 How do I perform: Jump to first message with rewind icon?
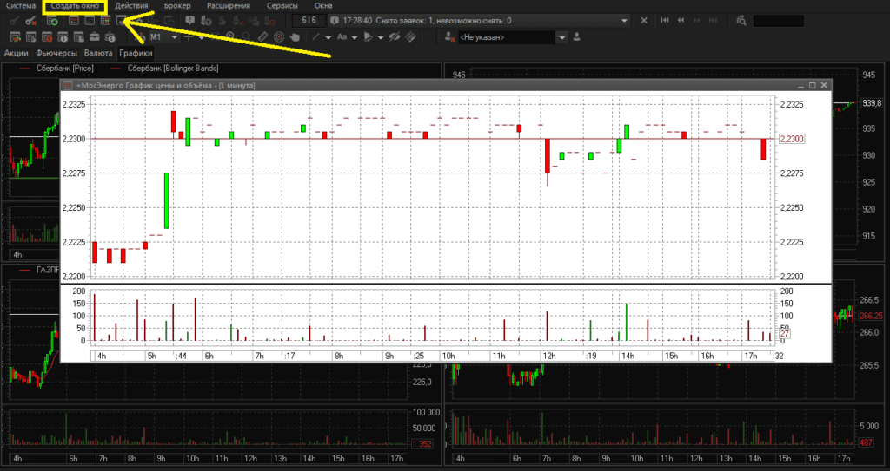click(665, 20)
